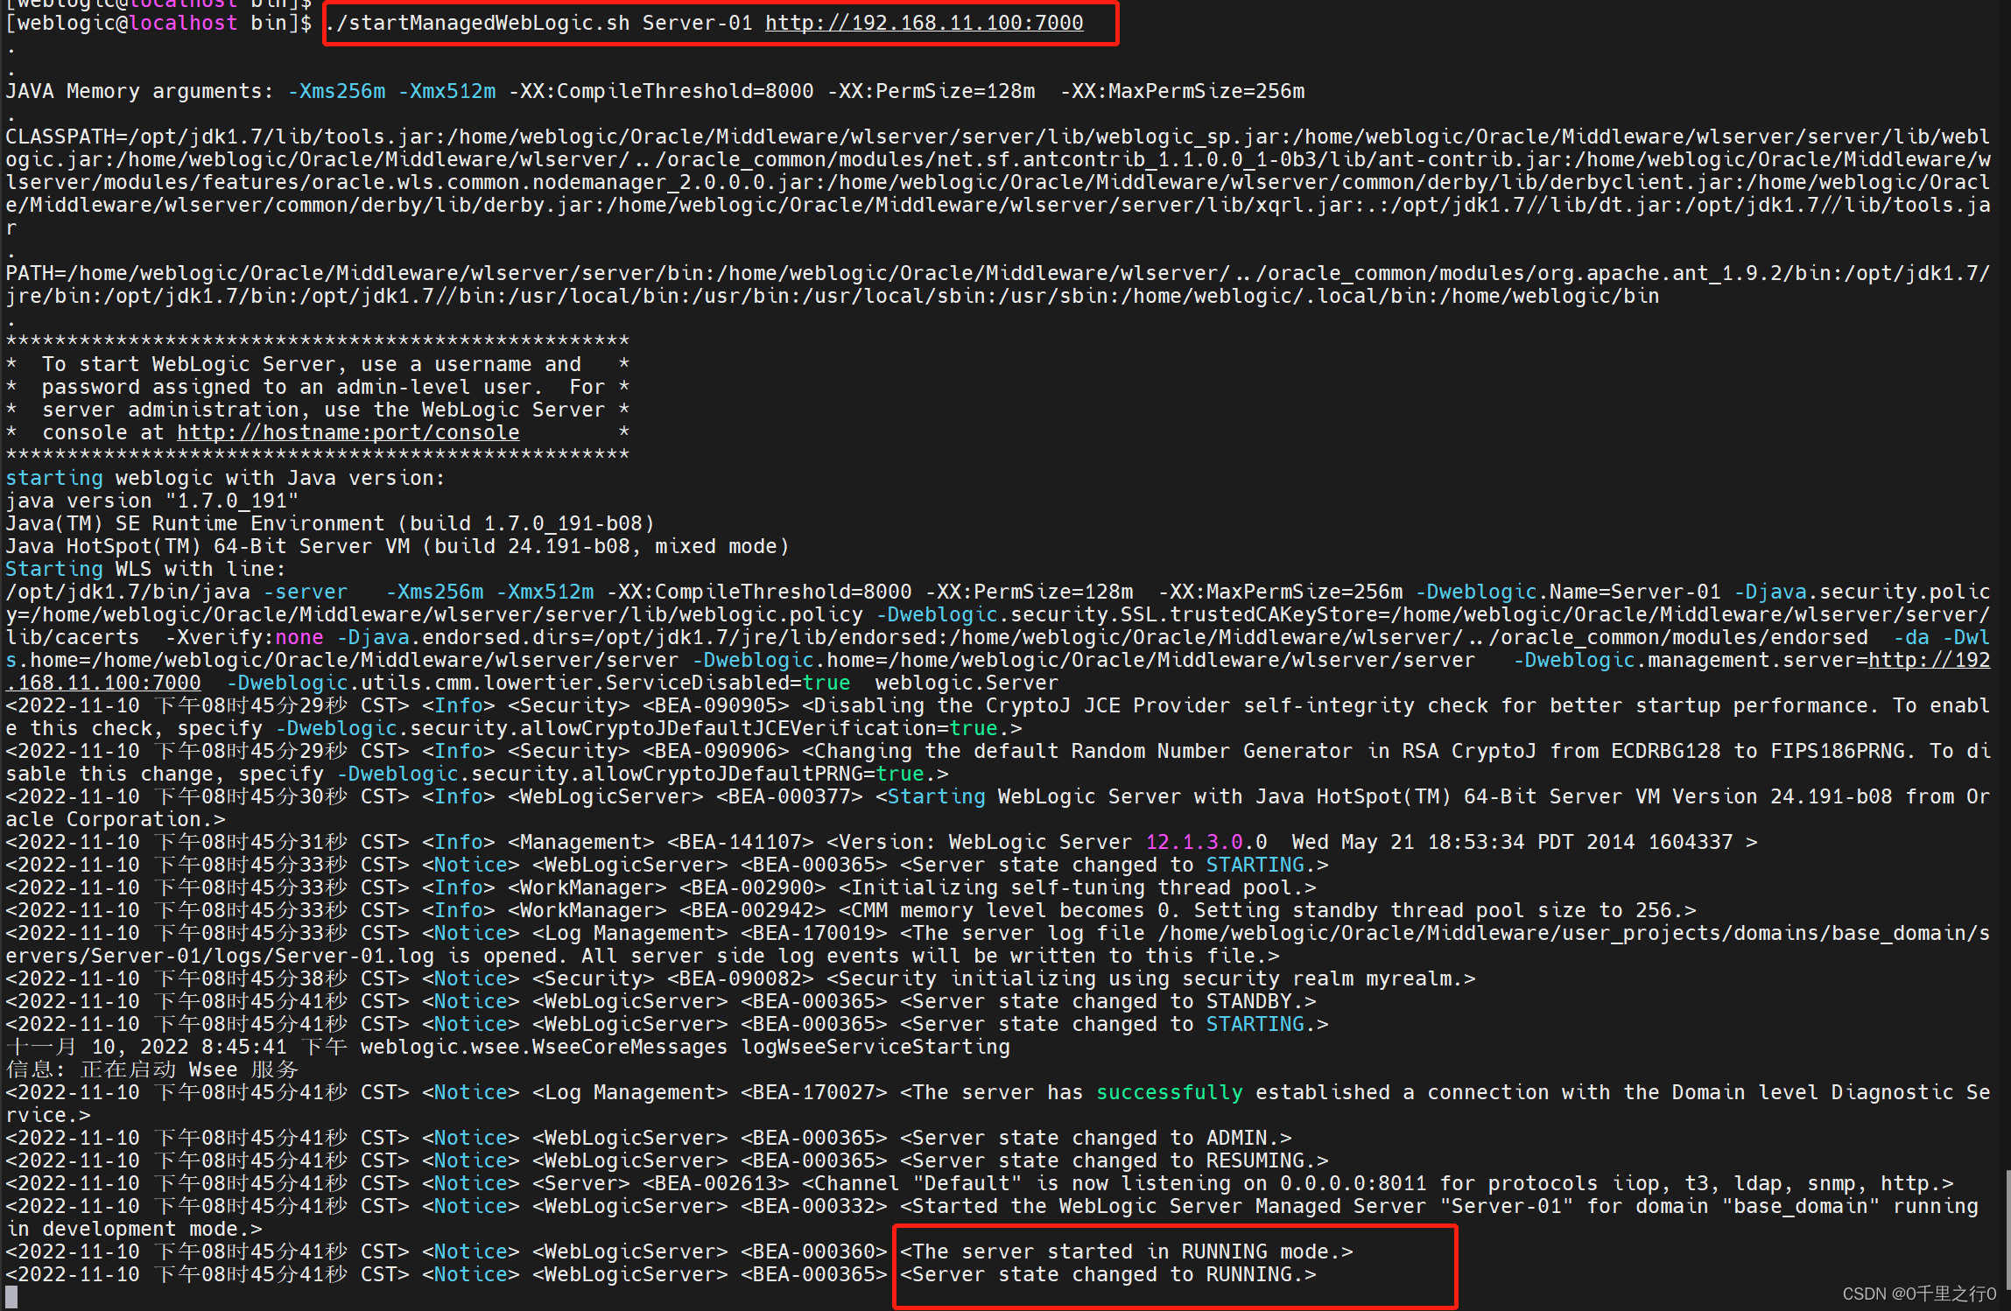Click the weblogic@localhost prompt text
2011x1311 pixels.
click(127, 23)
